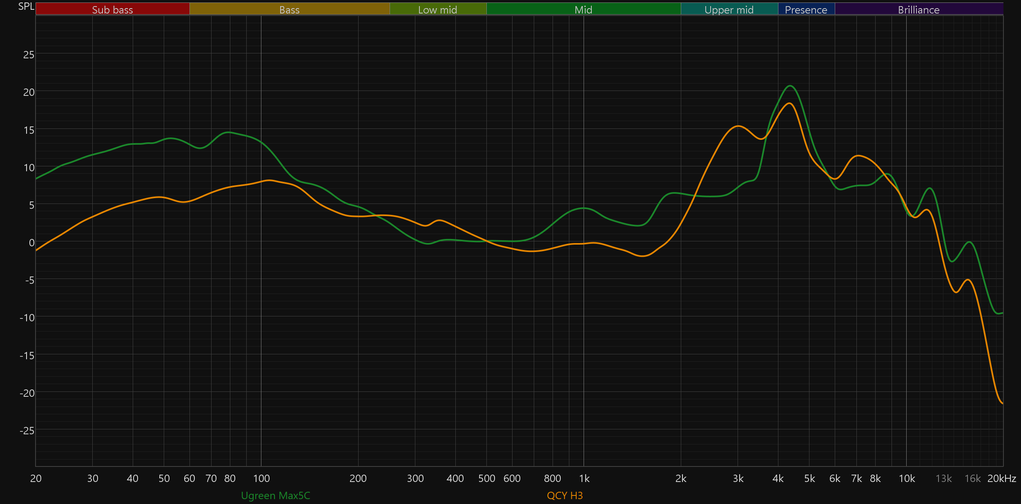1021x504 pixels.
Task: Click the 20kHz axis label
Action: coord(1001,478)
